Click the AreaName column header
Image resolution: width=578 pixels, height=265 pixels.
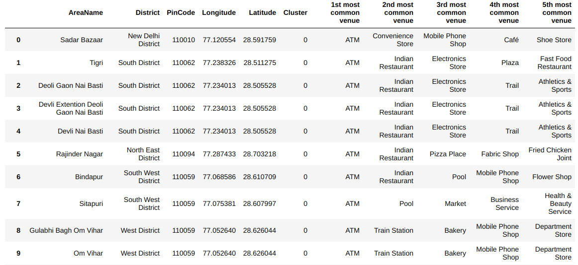pyautogui.click(x=86, y=12)
